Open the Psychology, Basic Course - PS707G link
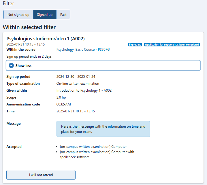The width and height of the screenshot is (207, 185). (x=83, y=50)
